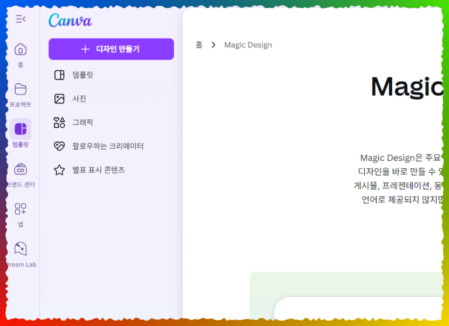
Task: Open 그래픽 graphics menu item
Action: tap(111, 123)
